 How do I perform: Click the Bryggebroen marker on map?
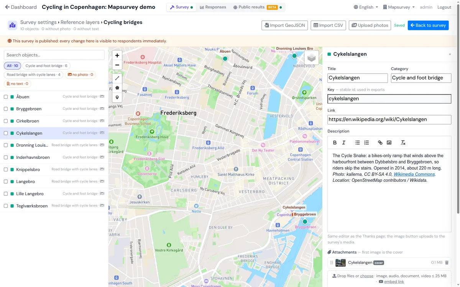[x=305, y=222]
